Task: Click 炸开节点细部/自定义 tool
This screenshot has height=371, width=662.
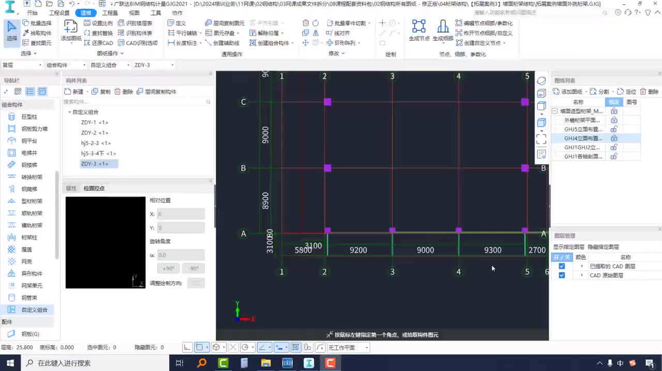Action: [x=484, y=33]
